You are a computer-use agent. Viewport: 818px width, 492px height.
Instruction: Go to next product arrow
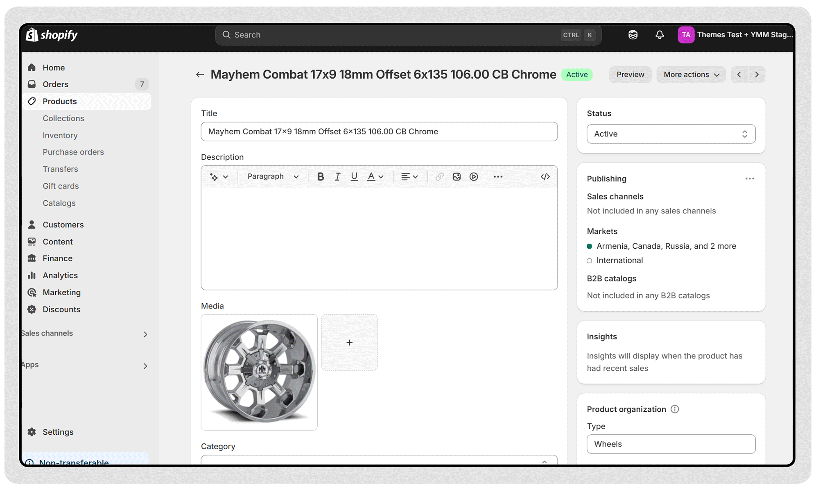click(x=757, y=75)
